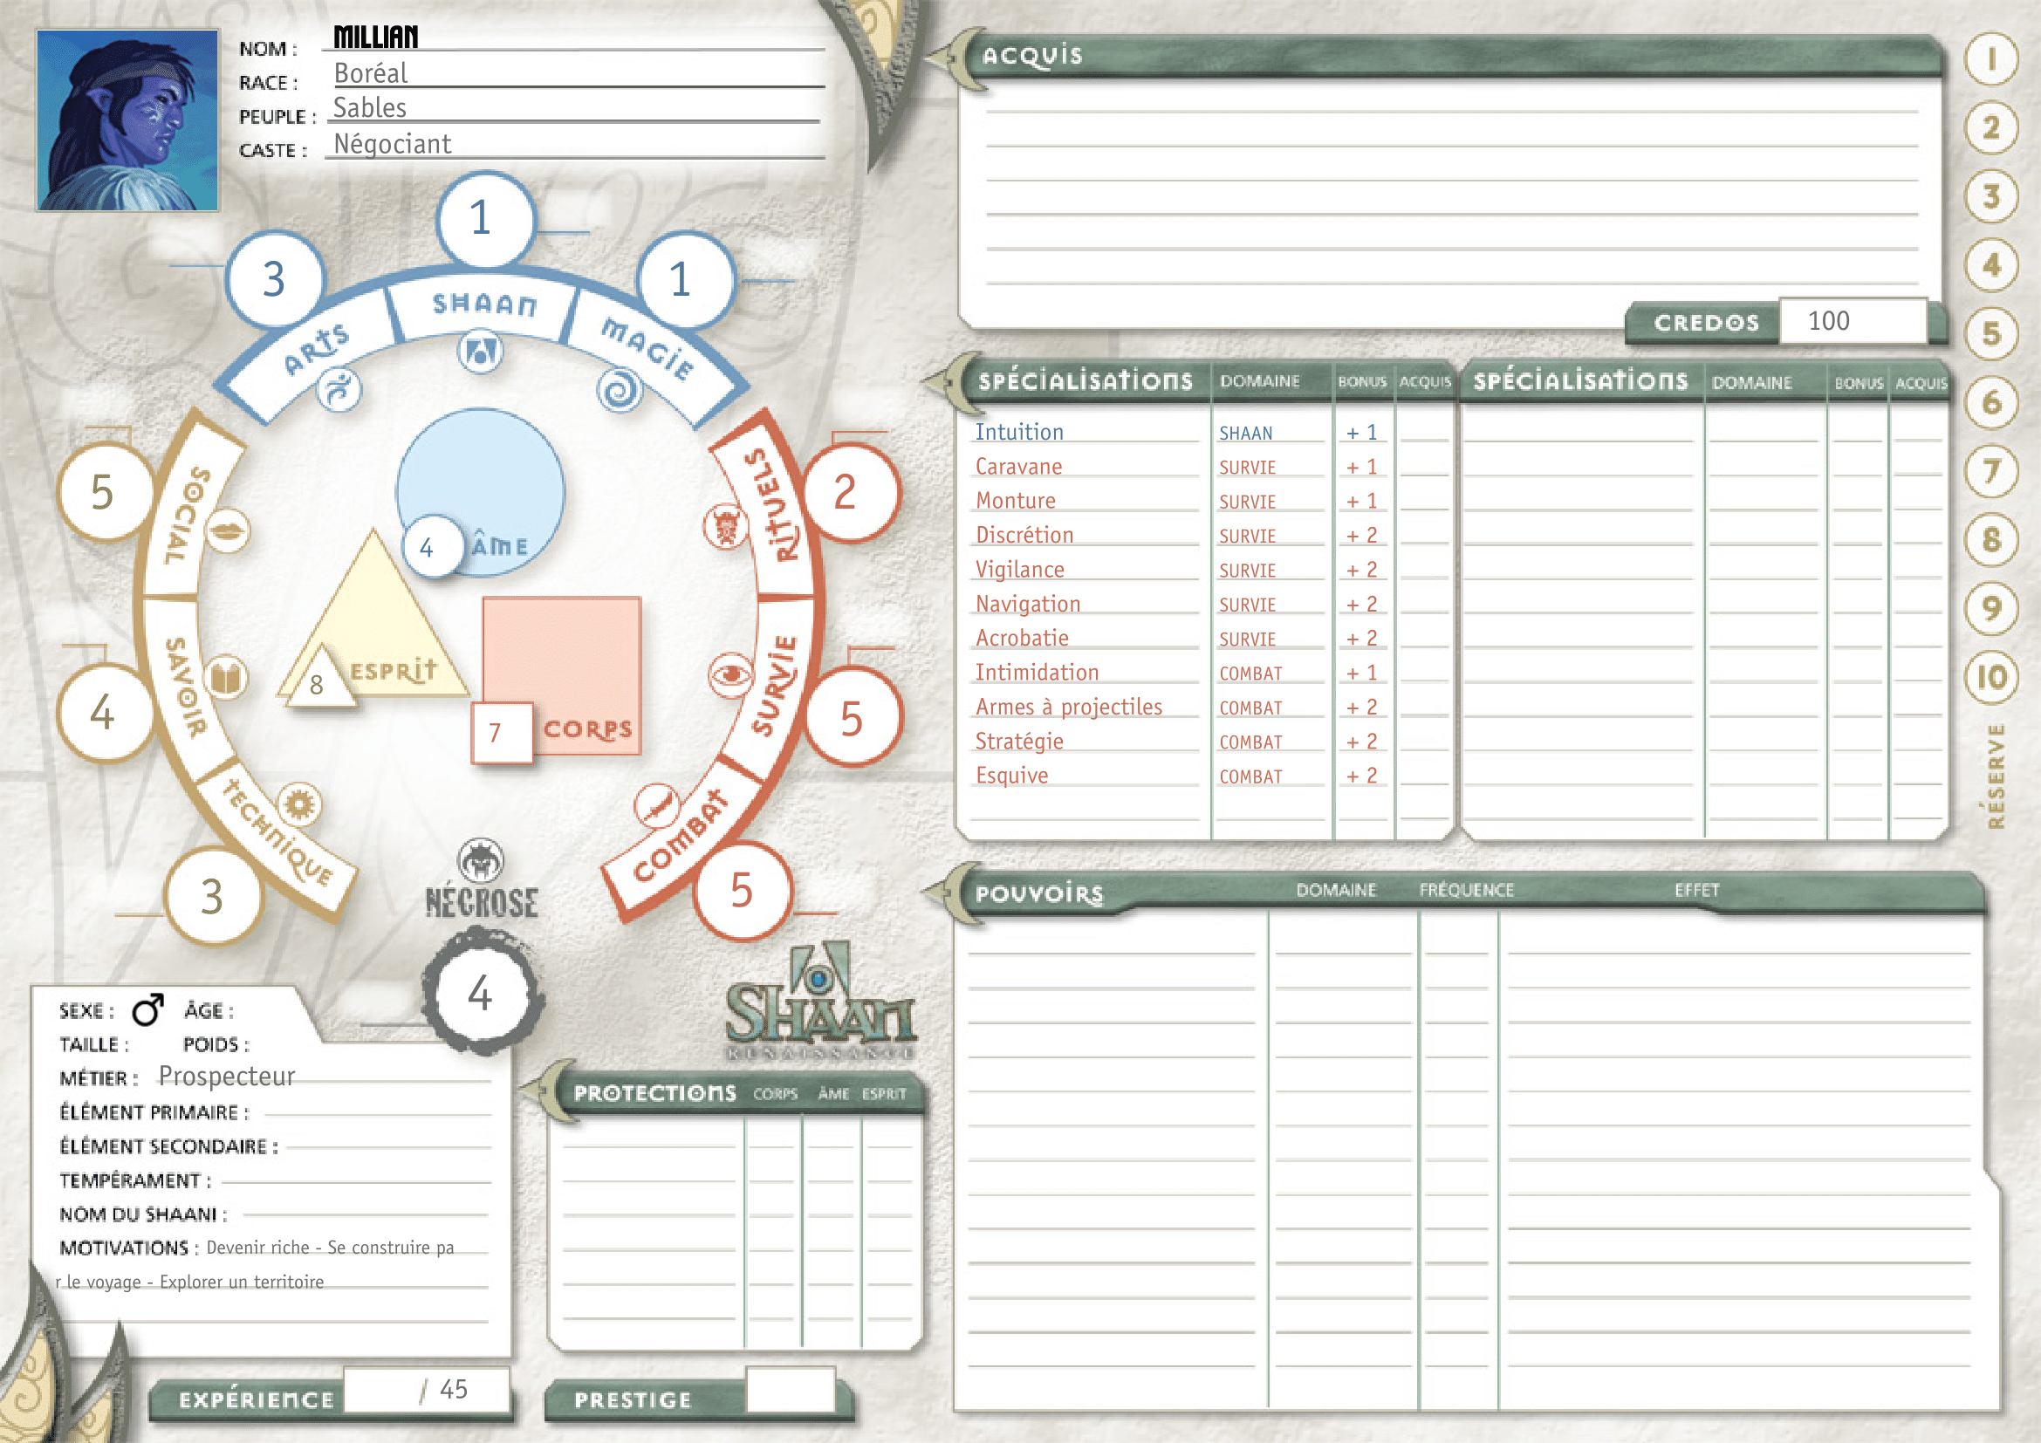The image size is (2041, 1443).
Task: Click the Métier field reading Prospecteur
Action: 227,1077
